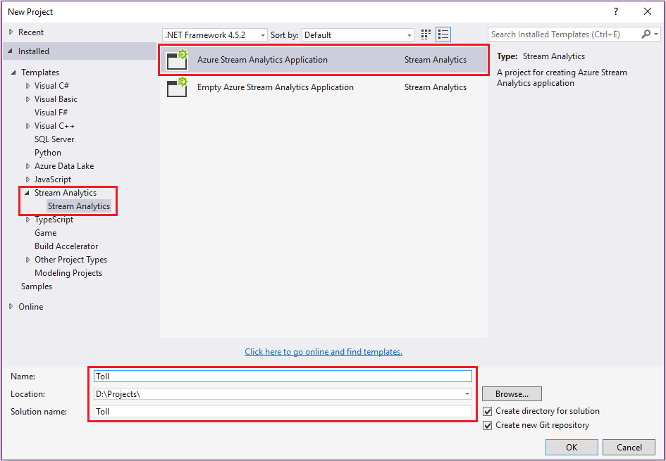Open the .NET Framework 4.5.2 dropdown
The width and height of the screenshot is (666, 461).
pos(215,35)
